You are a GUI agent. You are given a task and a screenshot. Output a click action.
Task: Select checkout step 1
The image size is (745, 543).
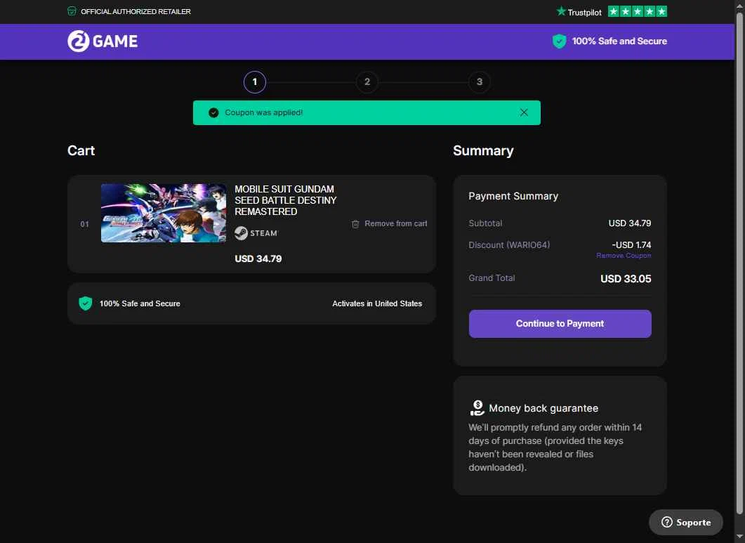255,81
